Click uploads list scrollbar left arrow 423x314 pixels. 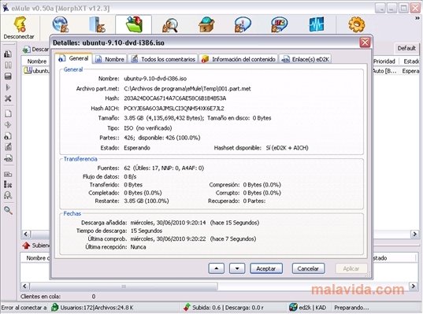[25, 286]
